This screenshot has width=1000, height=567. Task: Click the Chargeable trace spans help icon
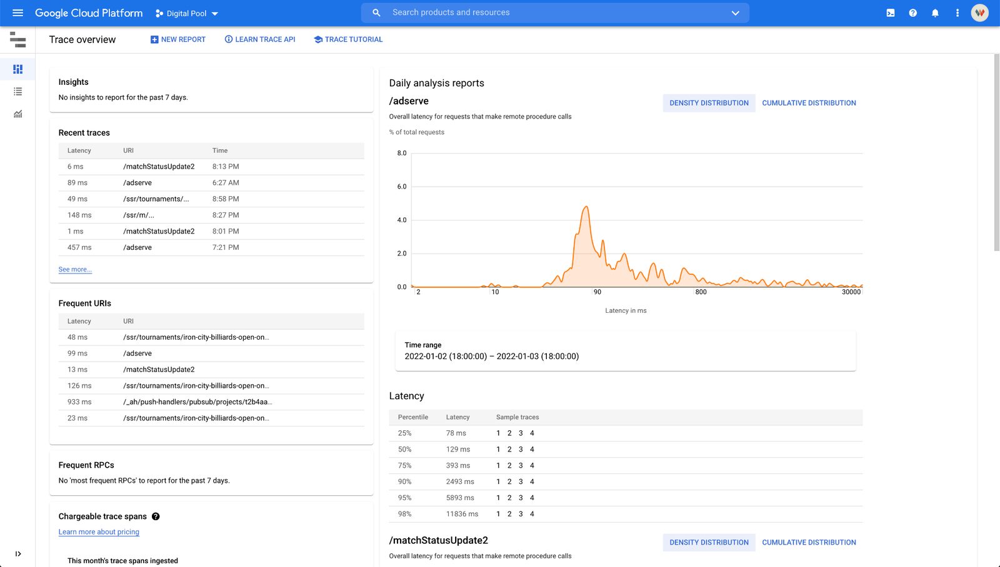click(156, 516)
